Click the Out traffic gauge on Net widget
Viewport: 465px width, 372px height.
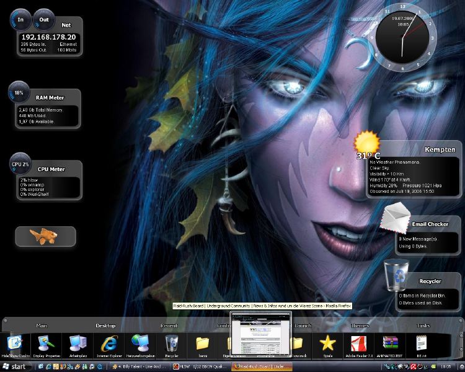[44, 20]
